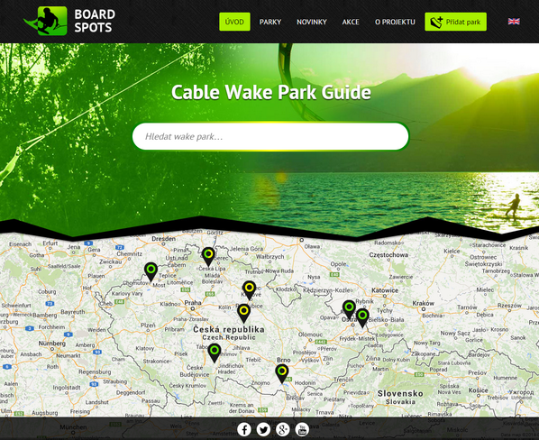Select the yellow map pin near Pardubice

(243, 313)
